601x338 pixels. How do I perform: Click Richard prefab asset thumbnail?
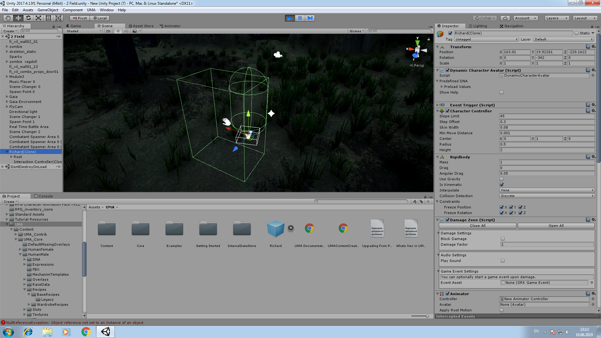coord(275,229)
